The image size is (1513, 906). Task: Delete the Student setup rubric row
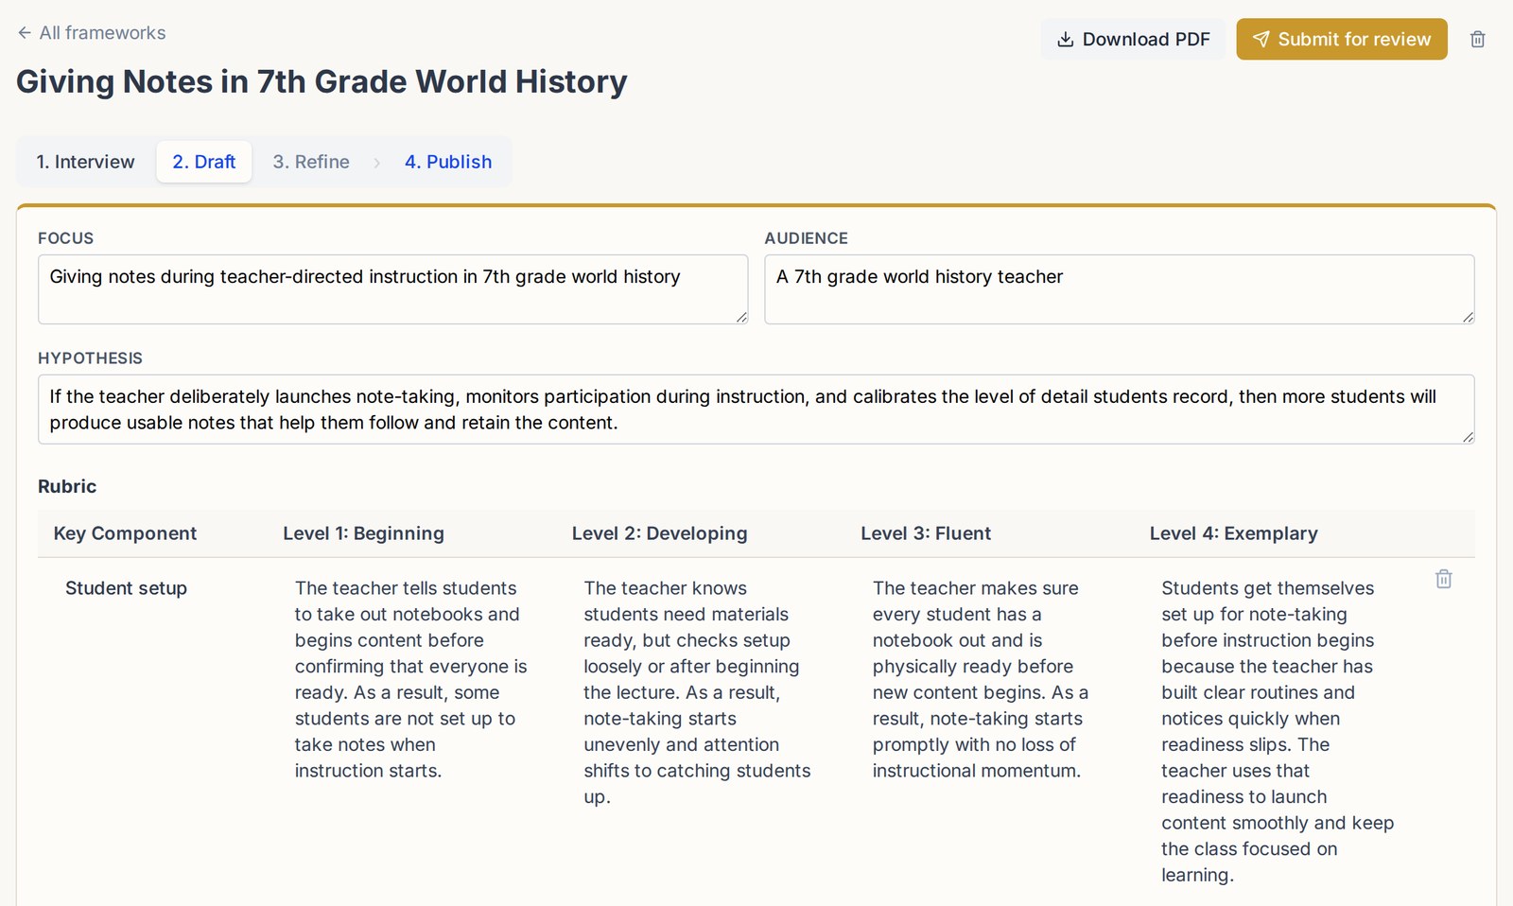[x=1443, y=579]
